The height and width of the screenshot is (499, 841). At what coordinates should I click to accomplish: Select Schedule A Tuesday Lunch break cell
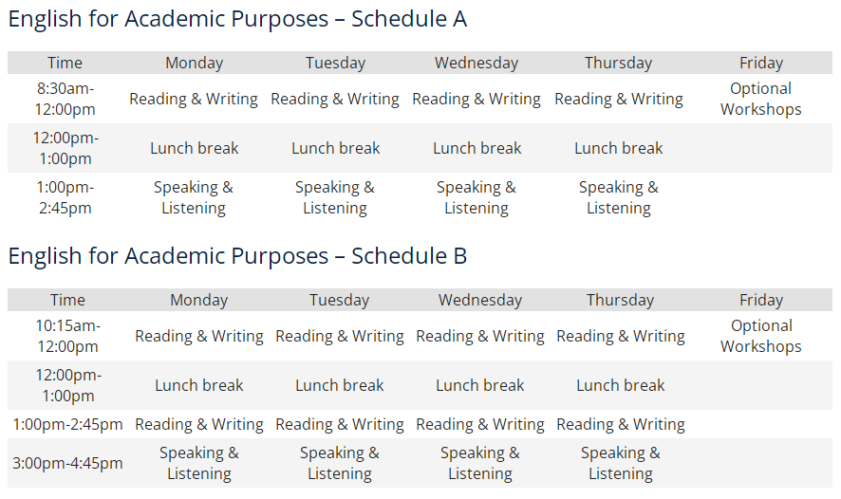point(335,148)
